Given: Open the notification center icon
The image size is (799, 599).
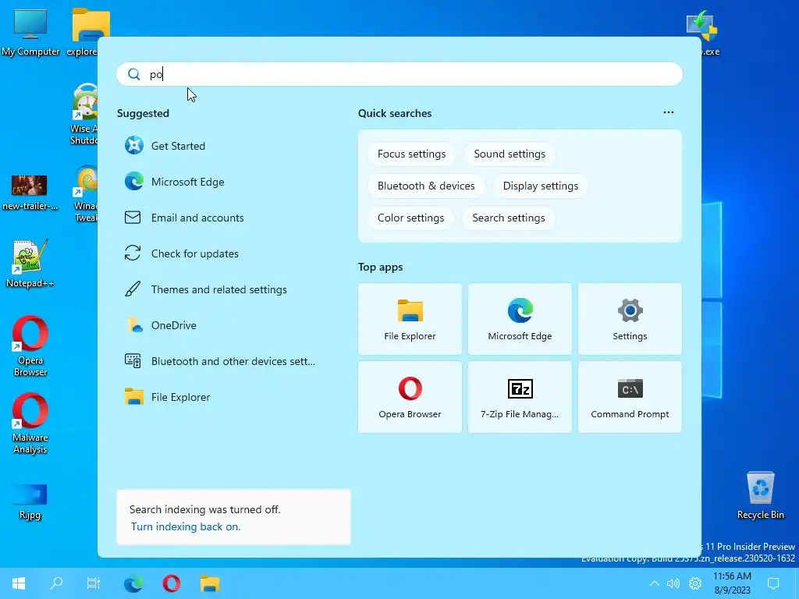Looking at the screenshot, I should coord(773,583).
